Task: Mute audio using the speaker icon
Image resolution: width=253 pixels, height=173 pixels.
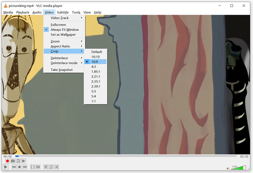Action: 228,168
